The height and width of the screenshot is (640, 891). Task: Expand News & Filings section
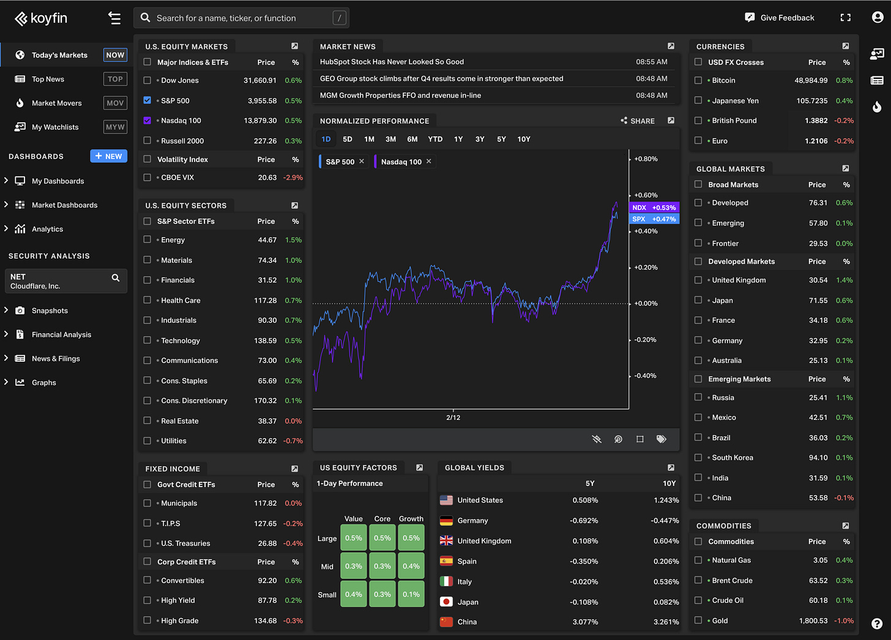coord(6,358)
